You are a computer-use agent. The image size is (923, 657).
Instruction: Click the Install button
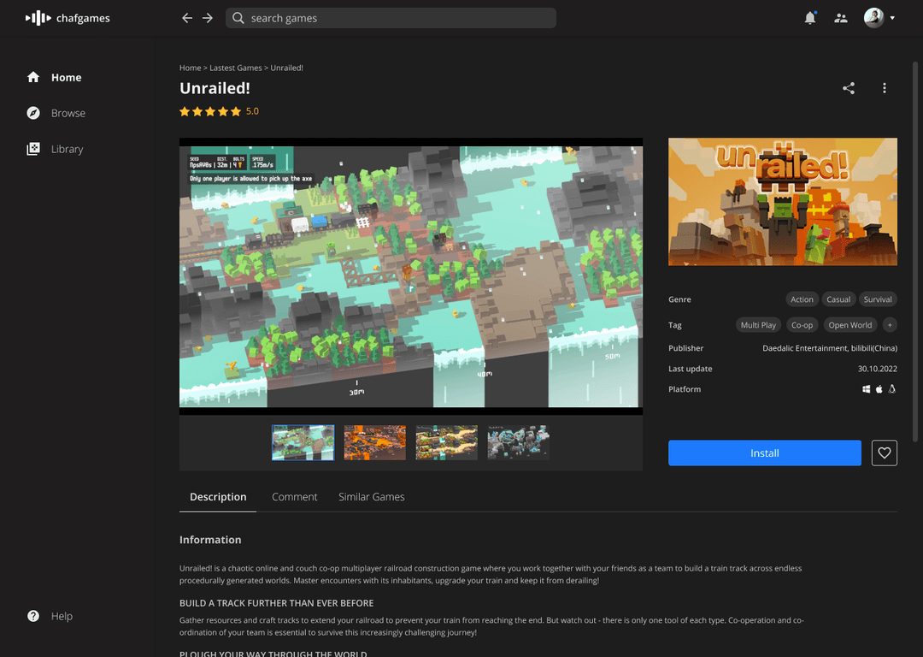coord(765,453)
